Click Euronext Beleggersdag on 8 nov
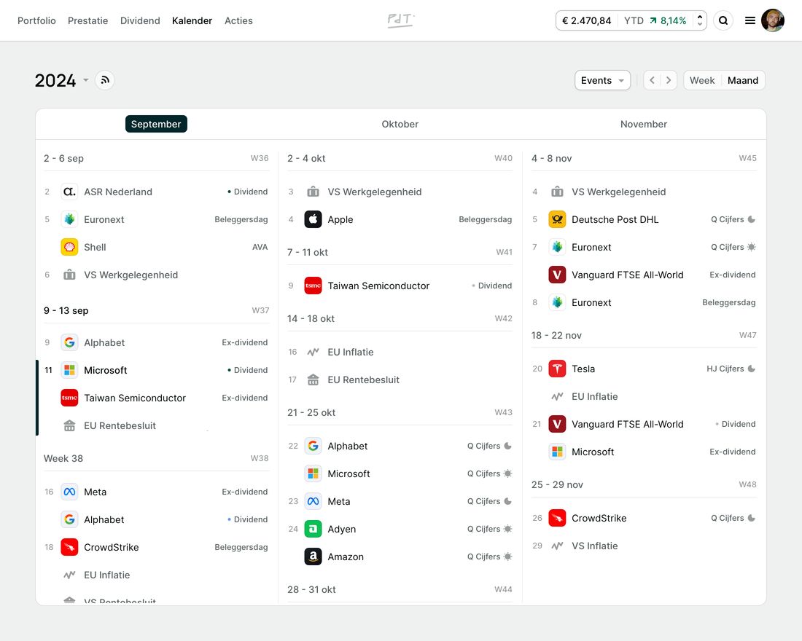Screen dimensions: 802x641 (x=644, y=302)
